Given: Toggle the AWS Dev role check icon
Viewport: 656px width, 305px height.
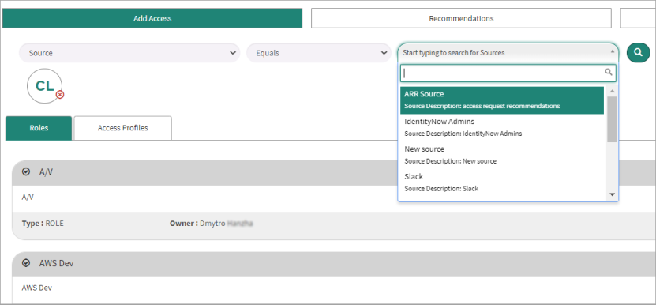Looking at the screenshot, I should (x=26, y=263).
